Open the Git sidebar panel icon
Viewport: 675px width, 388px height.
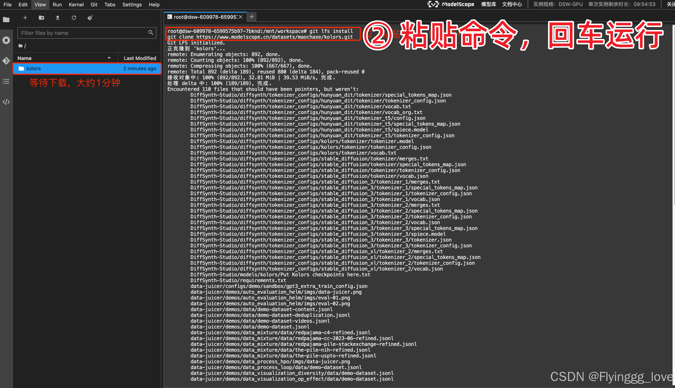tap(6, 61)
